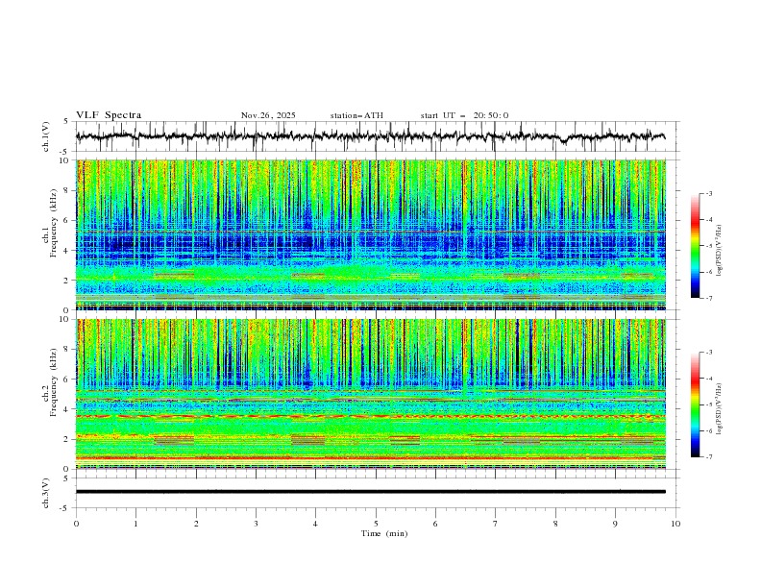Click the ch.2 "Frequency (kHz)" axis label

(54, 382)
